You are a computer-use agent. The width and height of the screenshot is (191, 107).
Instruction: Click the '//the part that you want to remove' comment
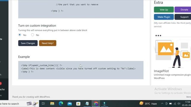77,4
